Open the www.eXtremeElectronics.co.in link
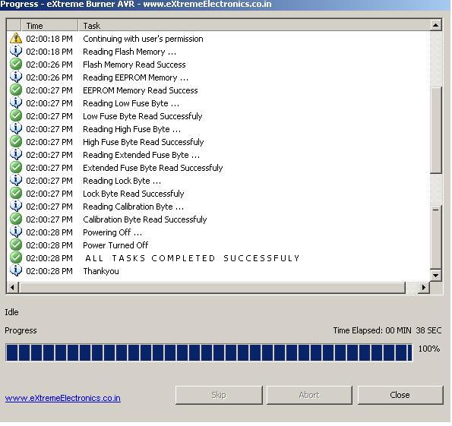Screen dimensions: 452x426 (62, 399)
